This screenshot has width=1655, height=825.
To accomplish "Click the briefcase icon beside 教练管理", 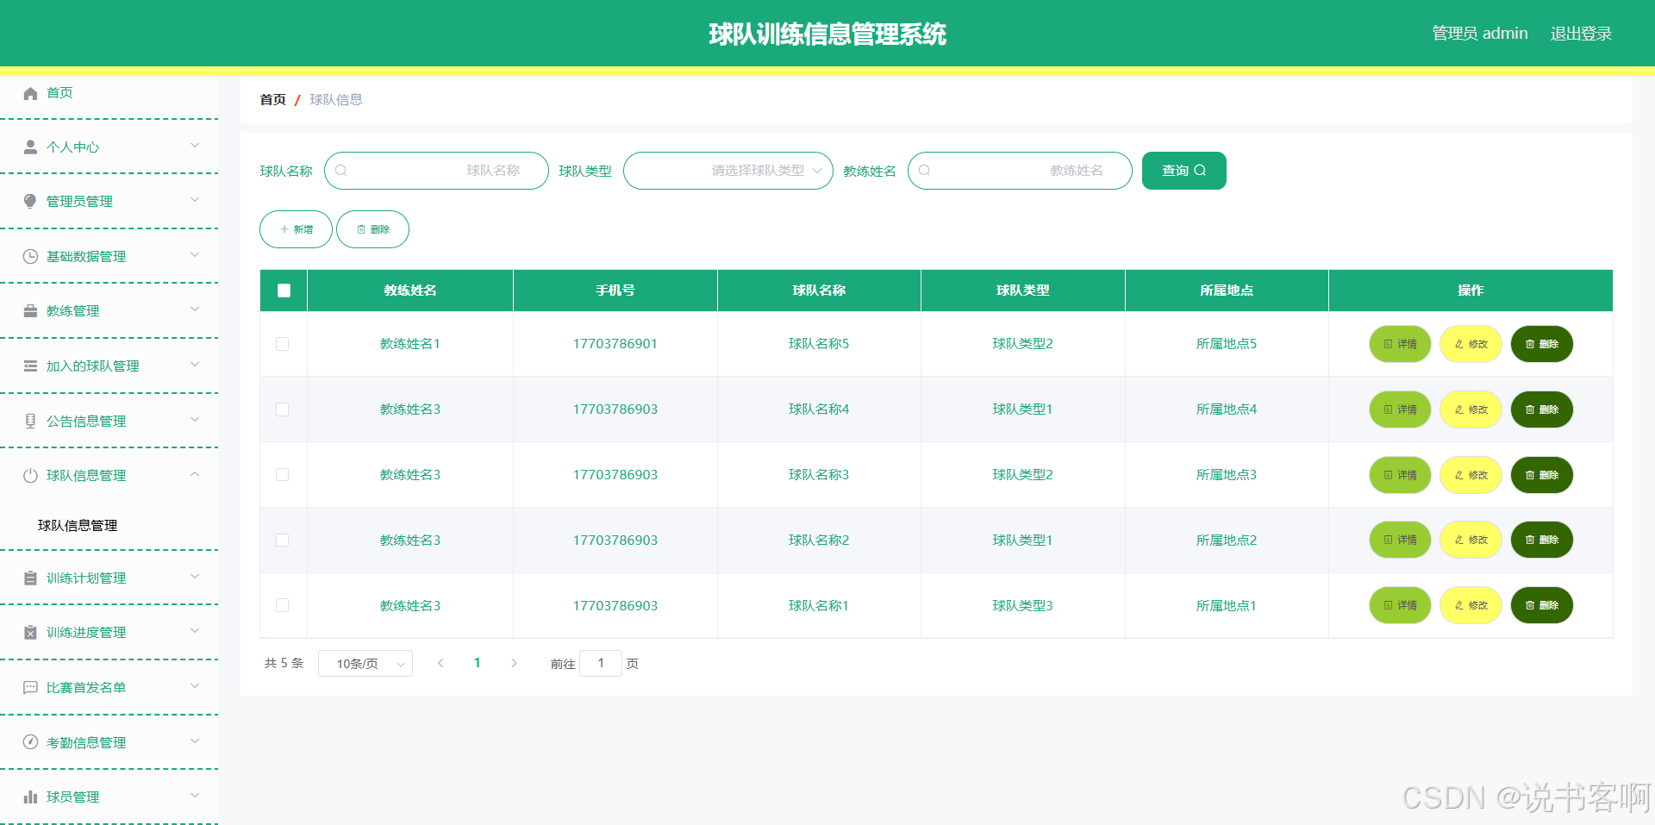I will [x=30, y=311].
